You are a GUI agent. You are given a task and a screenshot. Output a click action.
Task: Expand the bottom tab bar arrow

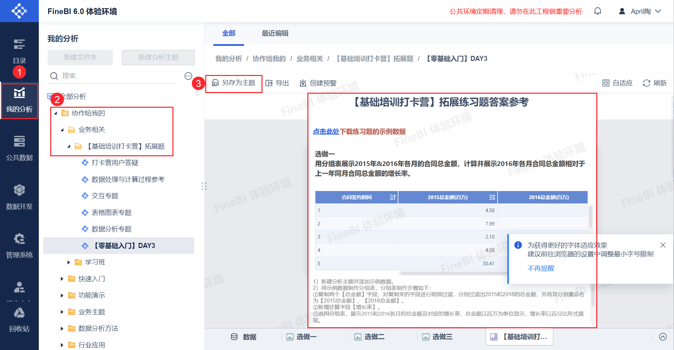tap(663, 337)
